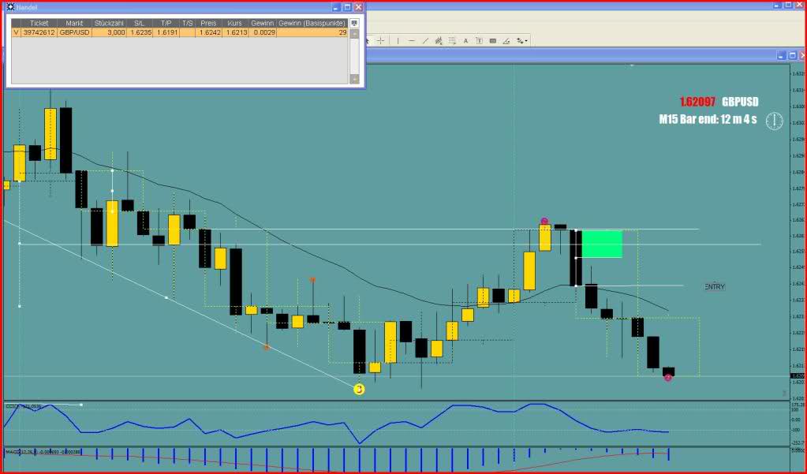Click the ENTRY label on the chart
Screen dimensions: 807x474
pyautogui.click(x=715, y=286)
